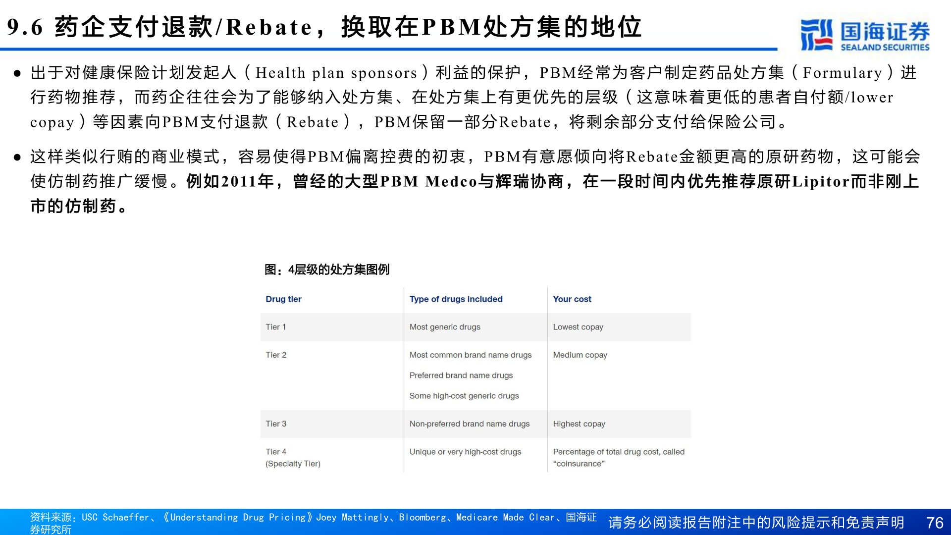Click the 'Type of drugs included' column header
Viewport: 951px width, 535px height.
point(456,299)
